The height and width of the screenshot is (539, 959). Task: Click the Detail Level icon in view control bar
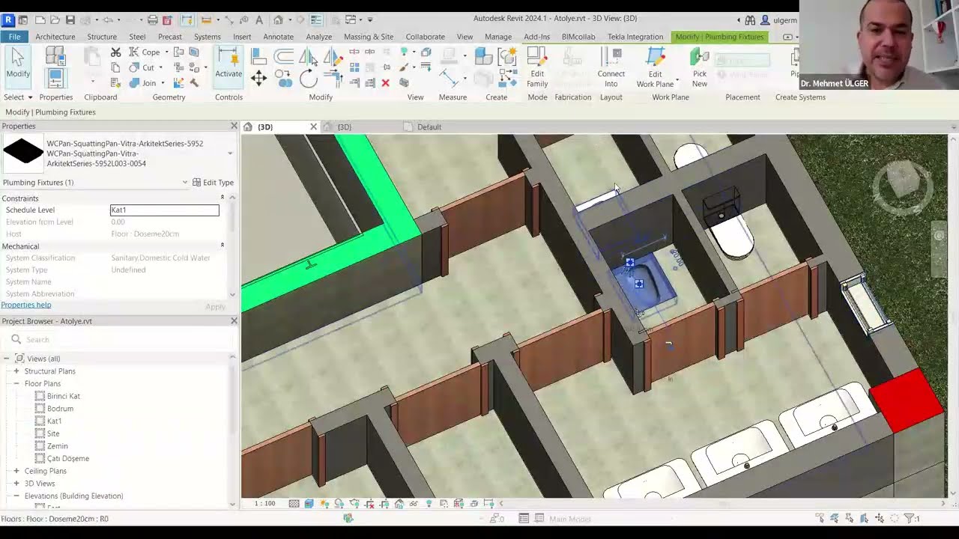(x=294, y=504)
